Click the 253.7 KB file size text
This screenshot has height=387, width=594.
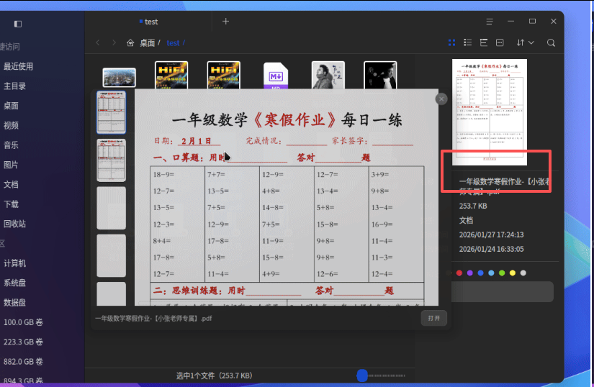click(473, 206)
